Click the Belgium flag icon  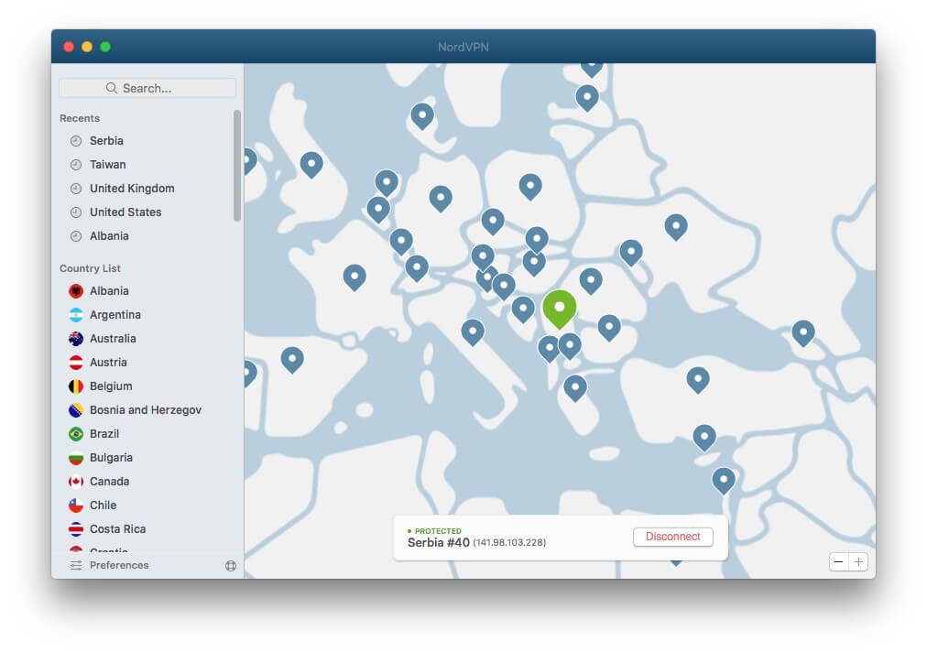[x=76, y=386]
